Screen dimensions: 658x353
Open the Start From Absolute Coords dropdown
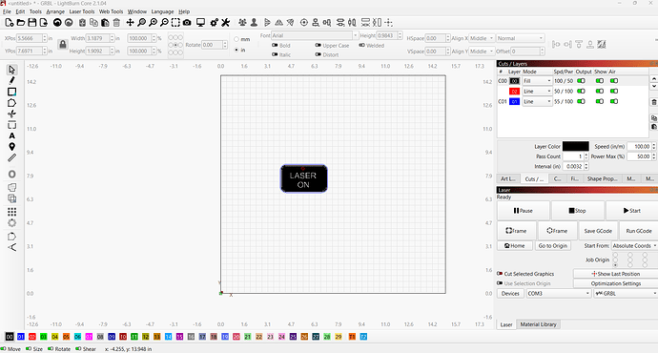tap(634, 245)
